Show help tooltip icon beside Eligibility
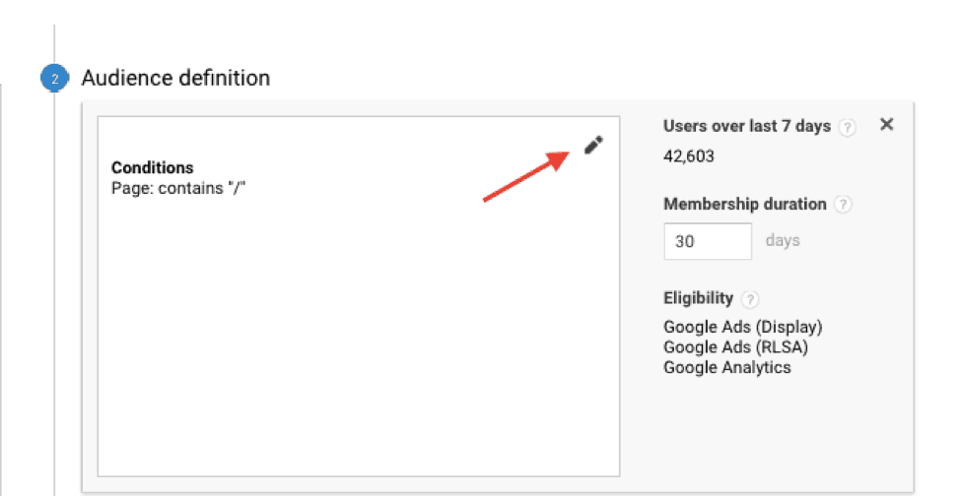The height and width of the screenshot is (496, 961). click(x=750, y=298)
